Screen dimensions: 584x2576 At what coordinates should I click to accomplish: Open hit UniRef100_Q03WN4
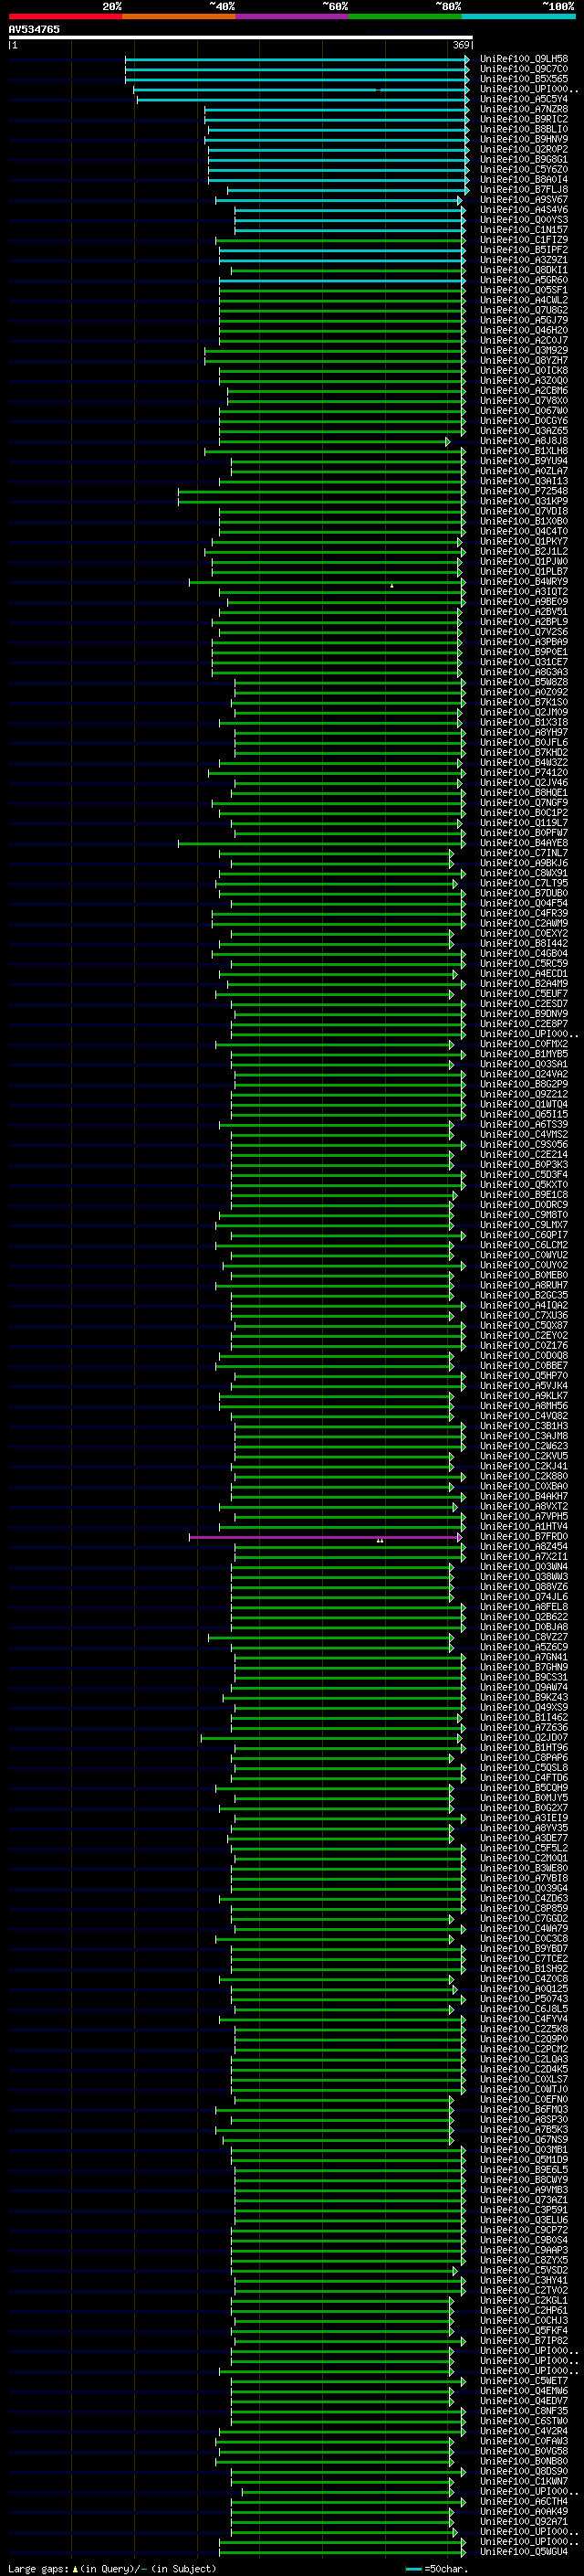point(524,1566)
